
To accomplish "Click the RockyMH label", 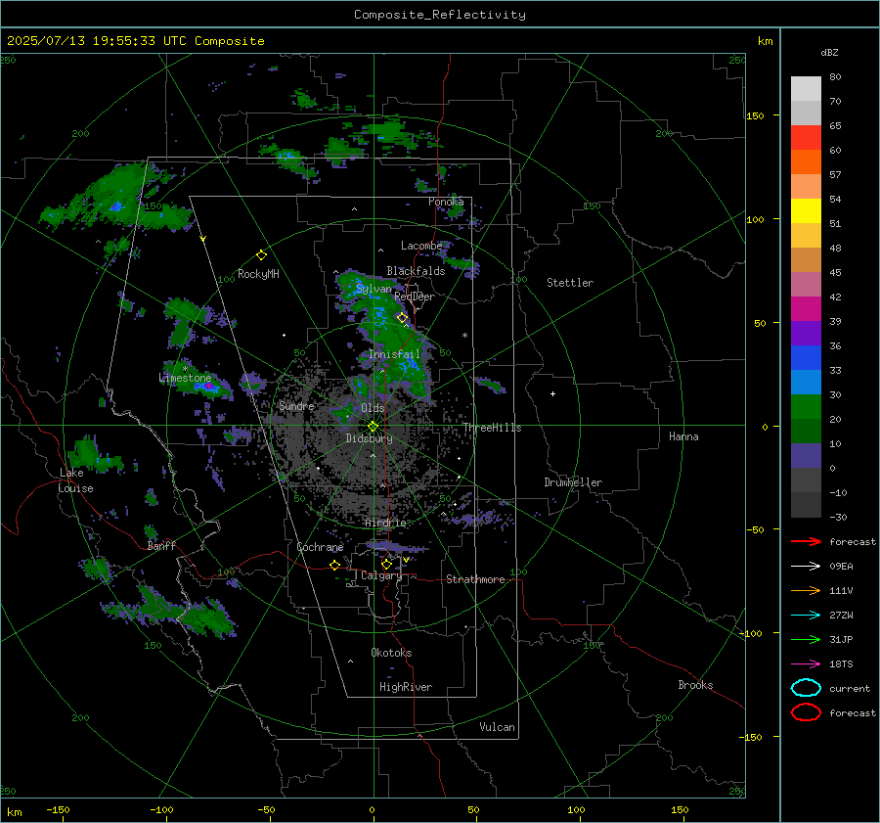I will coord(258,274).
